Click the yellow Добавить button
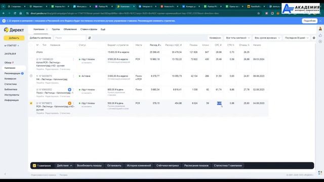Viewport: 324px width, 182px height. pos(14,38)
